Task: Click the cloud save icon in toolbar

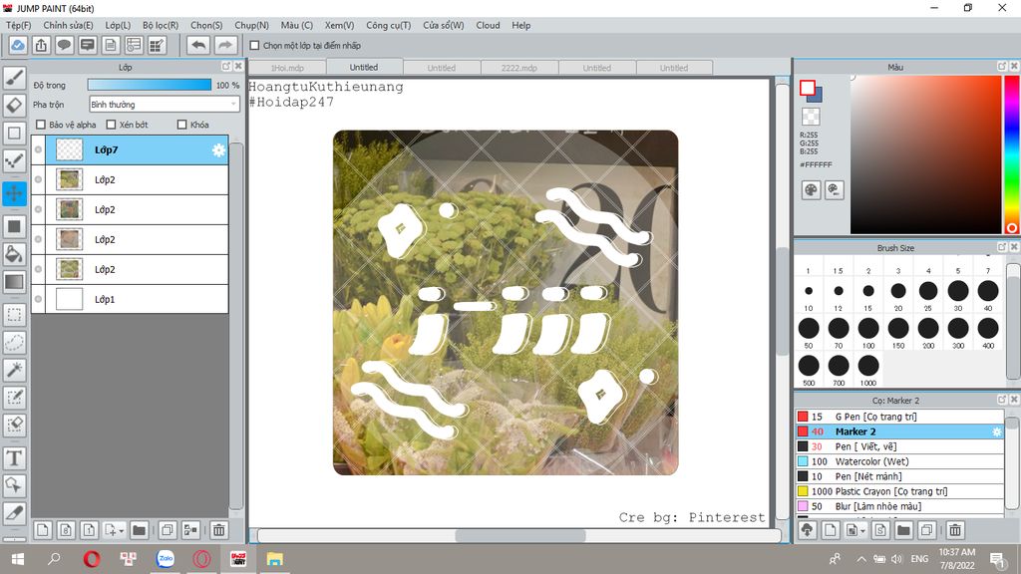Action: point(18,46)
